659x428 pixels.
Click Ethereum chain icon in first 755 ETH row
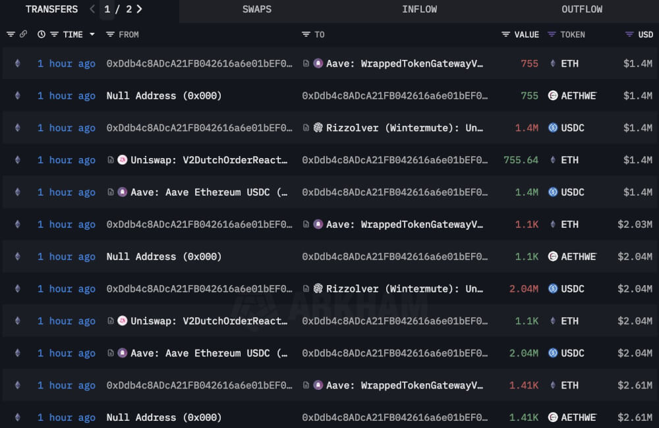coord(18,63)
